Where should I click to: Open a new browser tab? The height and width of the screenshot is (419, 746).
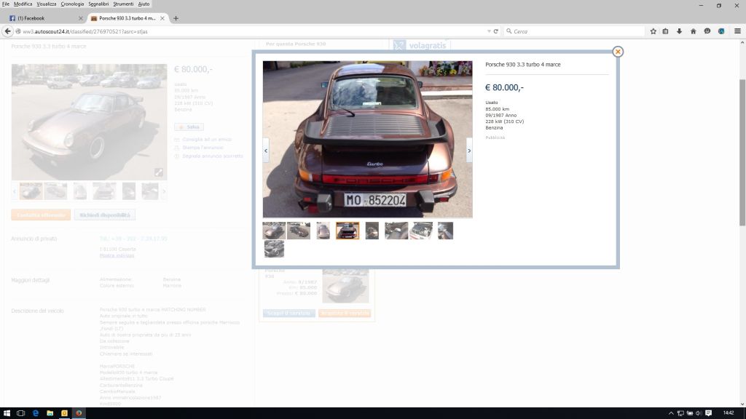[x=176, y=18]
